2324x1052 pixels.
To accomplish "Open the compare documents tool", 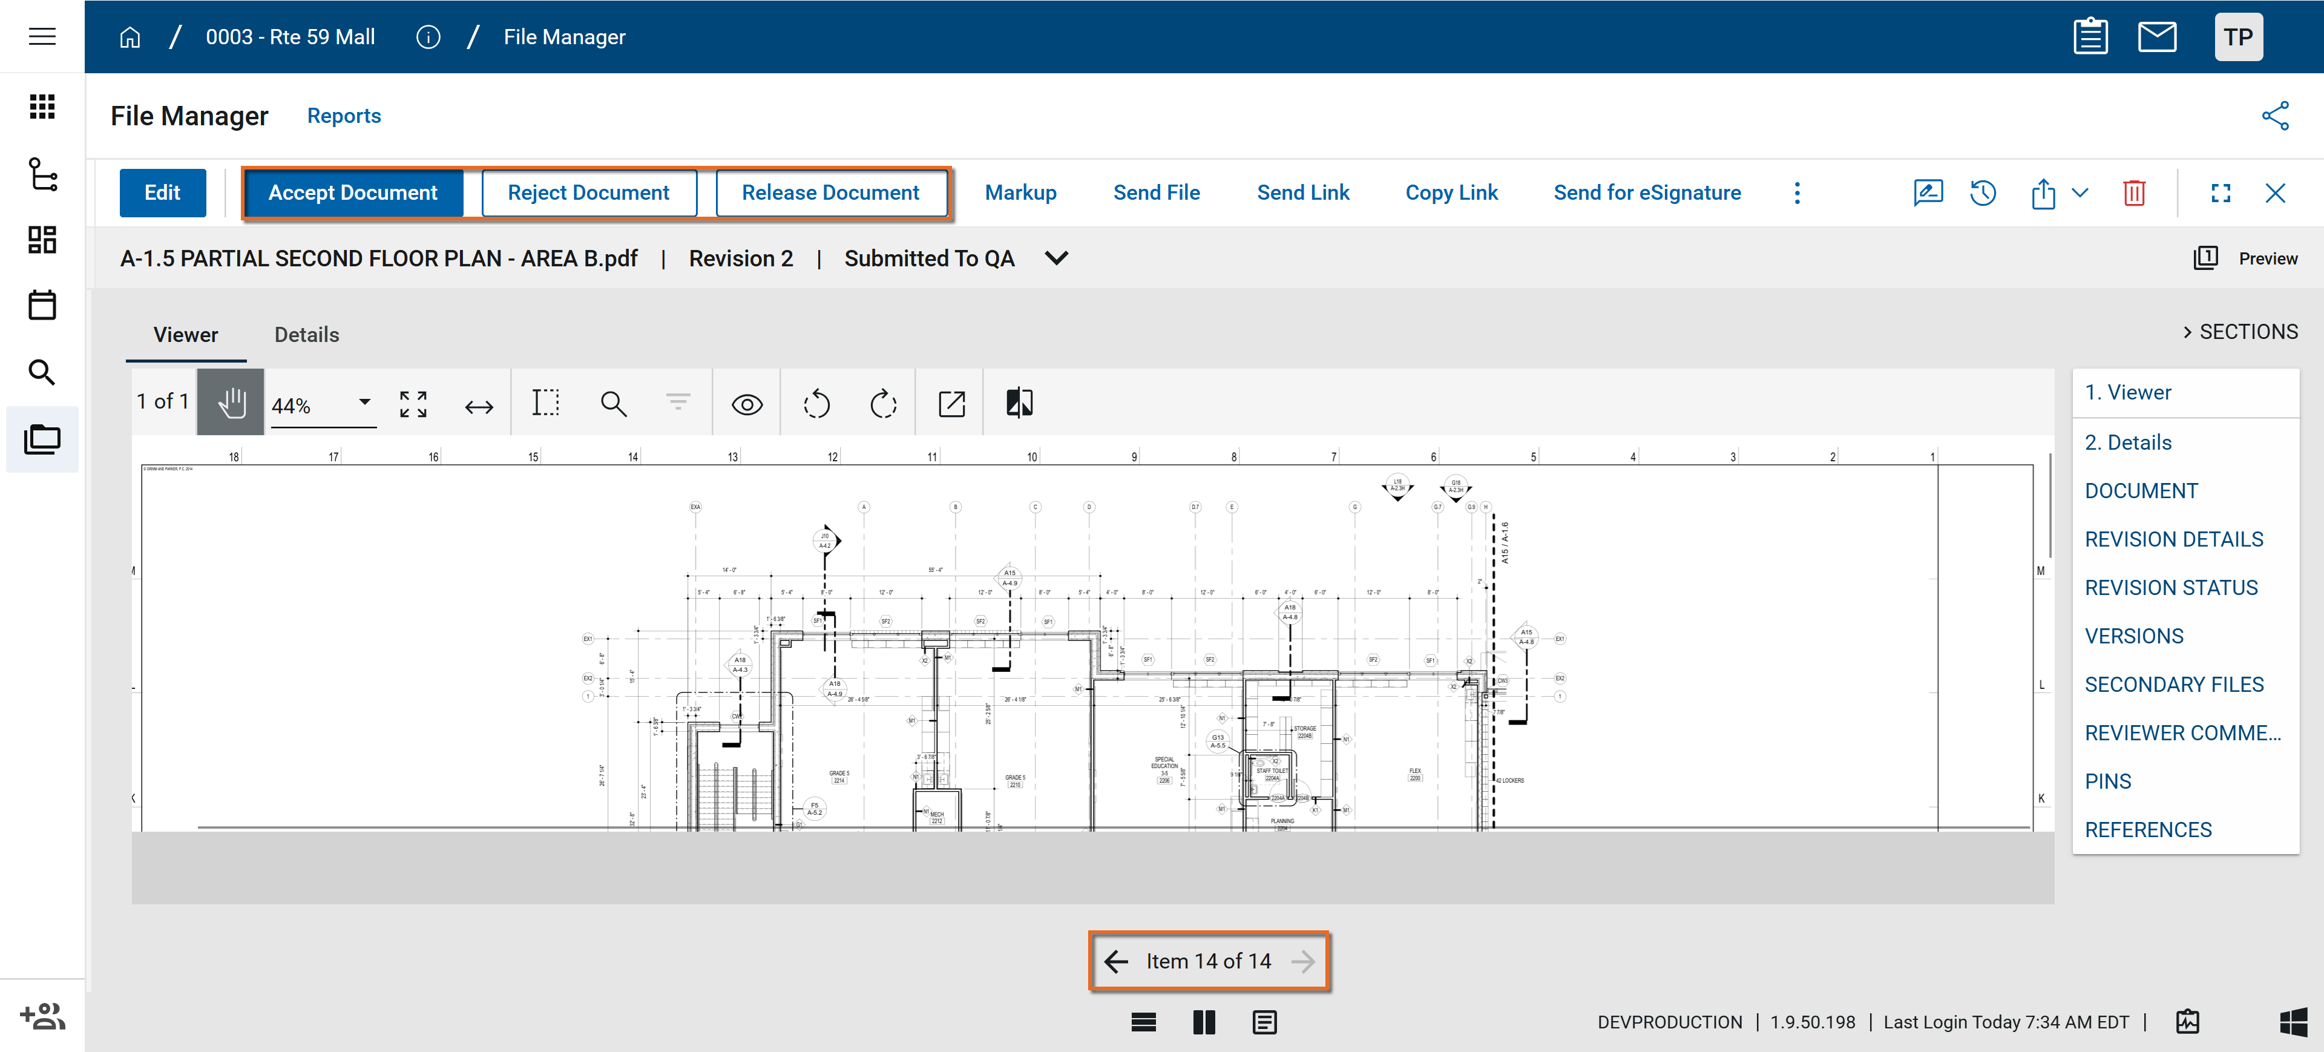I will click(x=1019, y=403).
